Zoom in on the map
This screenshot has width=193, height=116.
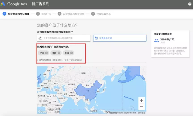click(x=141, y=100)
